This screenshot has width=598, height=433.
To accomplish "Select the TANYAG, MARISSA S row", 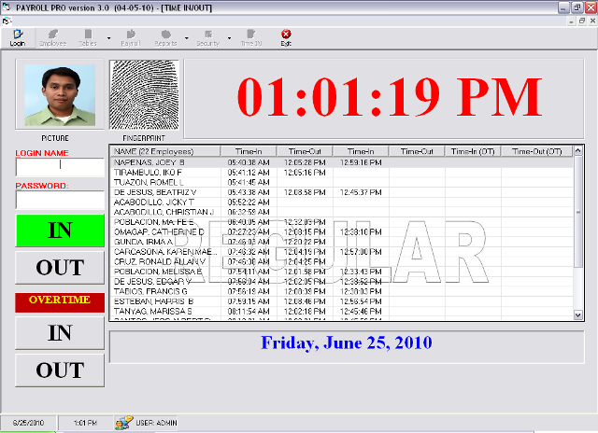I will pos(341,311).
